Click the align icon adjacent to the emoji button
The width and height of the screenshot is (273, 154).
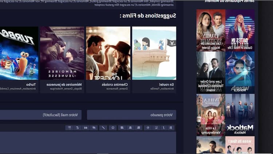pos(122,128)
